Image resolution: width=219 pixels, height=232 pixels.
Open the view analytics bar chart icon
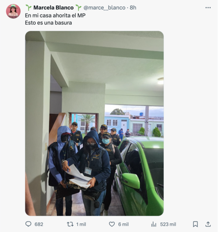click(154, 224)
